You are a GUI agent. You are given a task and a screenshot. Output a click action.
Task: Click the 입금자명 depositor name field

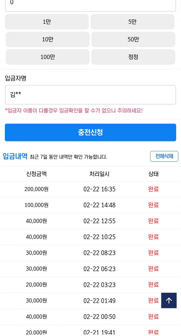pyautogui.click(x=91, y=95)
